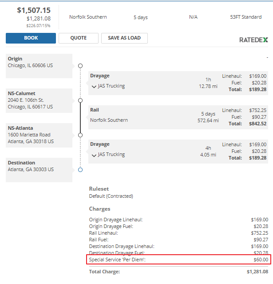Click the Default (Contracted) ruleset text
The image size is (273, 284).
pos(111,196)
